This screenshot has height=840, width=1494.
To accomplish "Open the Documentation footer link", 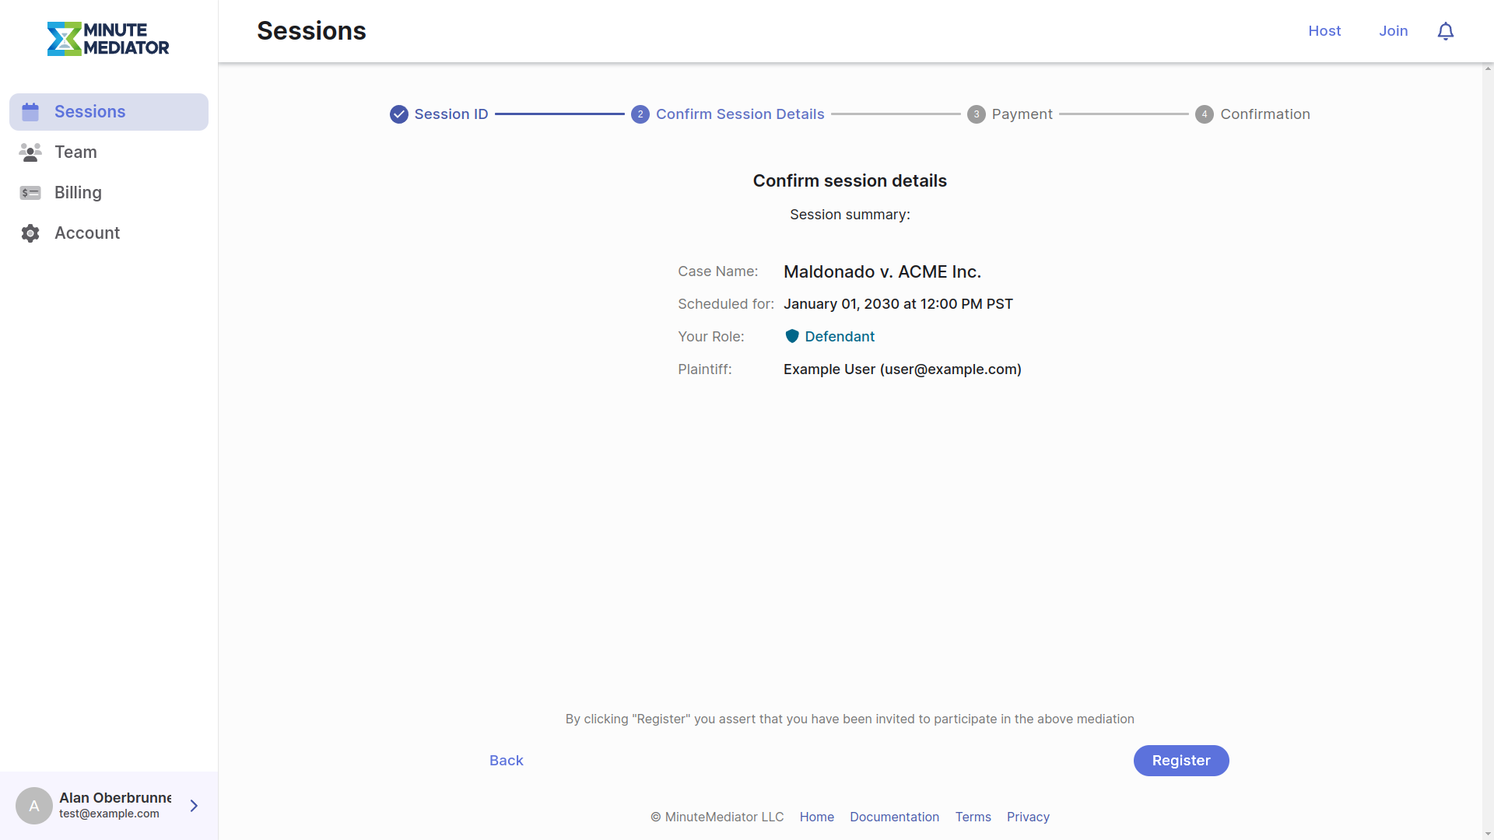I will 894,817.
